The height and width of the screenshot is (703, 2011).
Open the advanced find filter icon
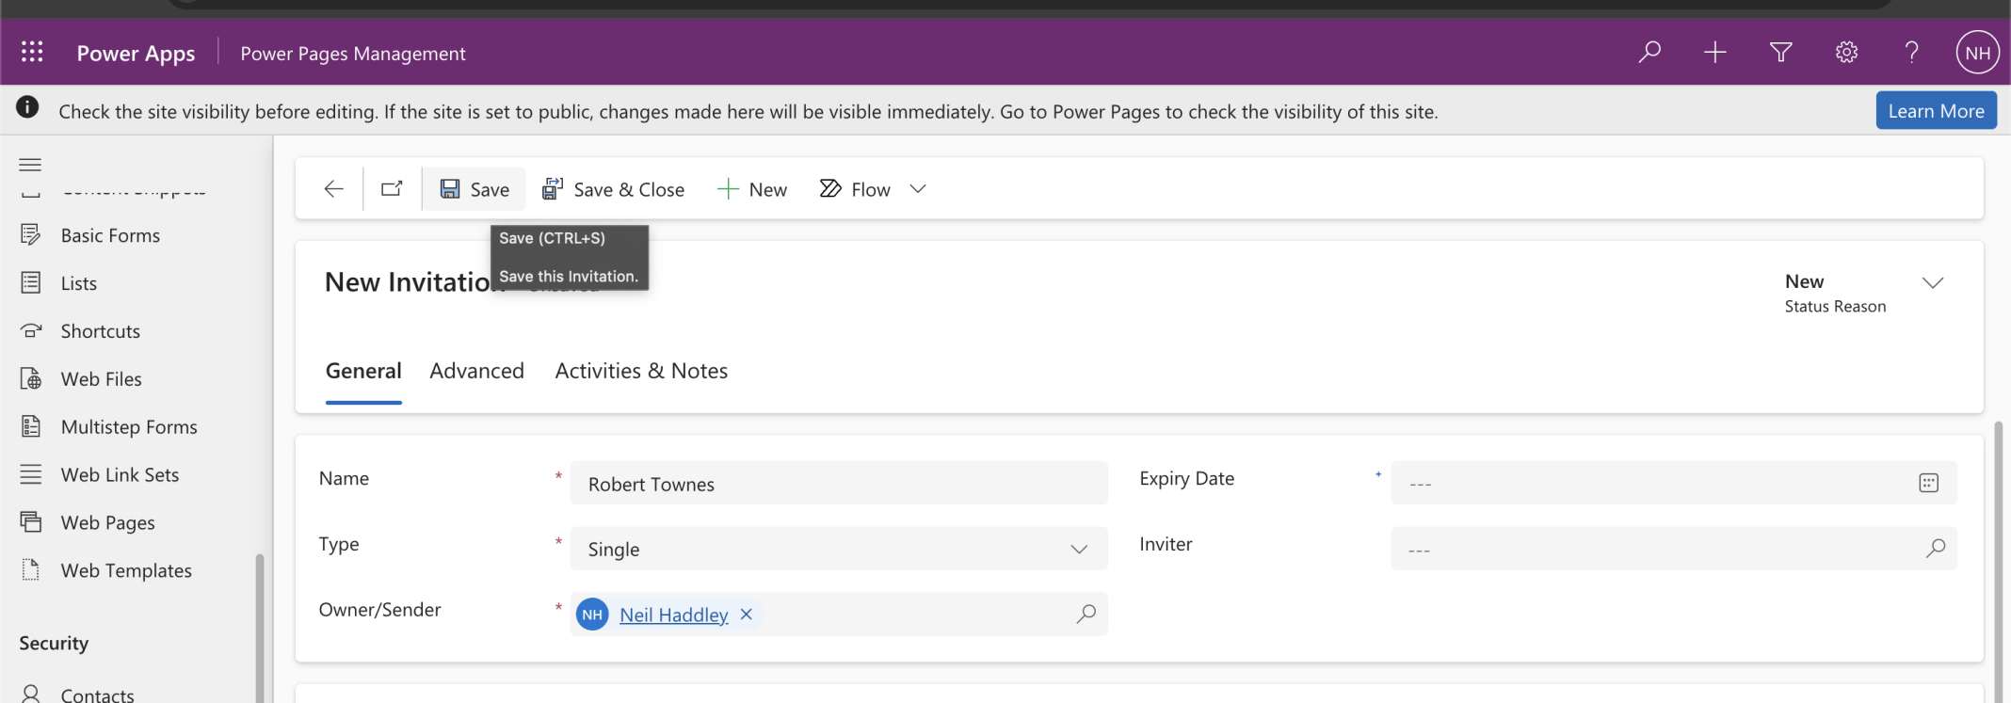[1780, 53]
